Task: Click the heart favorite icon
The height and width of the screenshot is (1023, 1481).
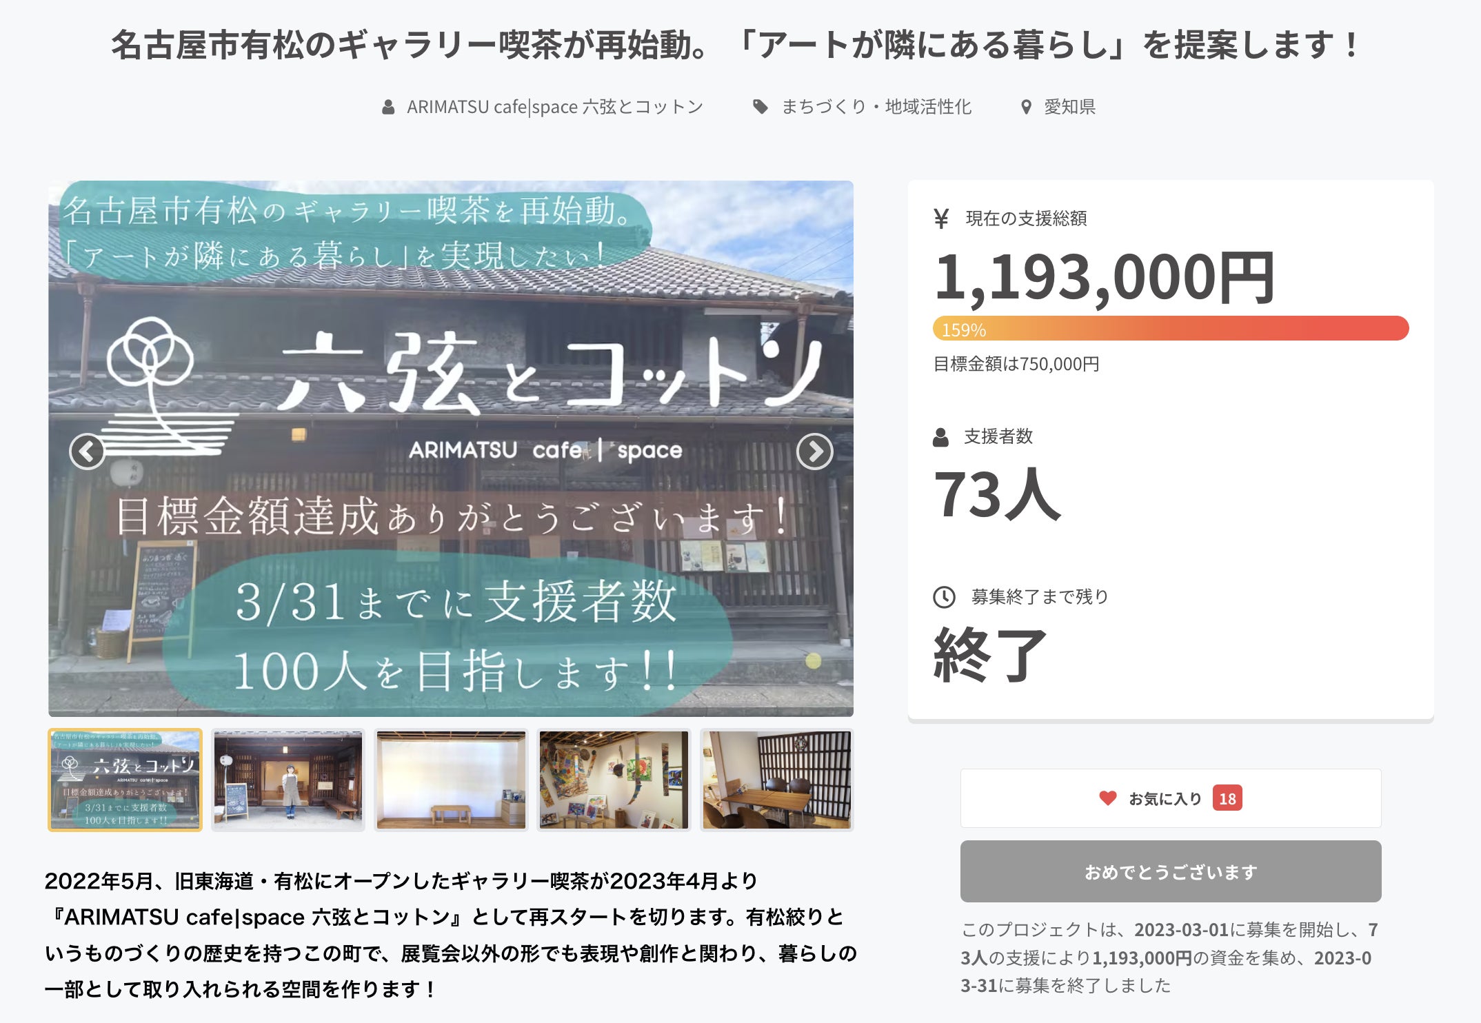Action: pos(1107,798)
